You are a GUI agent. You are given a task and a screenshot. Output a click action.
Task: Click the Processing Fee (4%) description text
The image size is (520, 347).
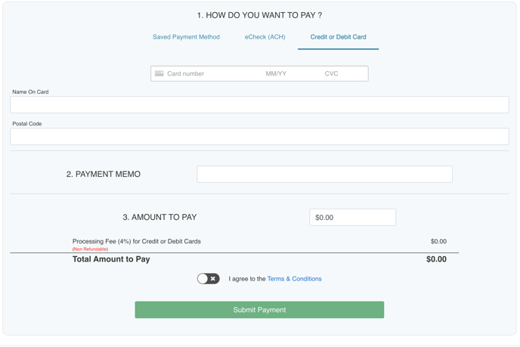click(137, 242)
